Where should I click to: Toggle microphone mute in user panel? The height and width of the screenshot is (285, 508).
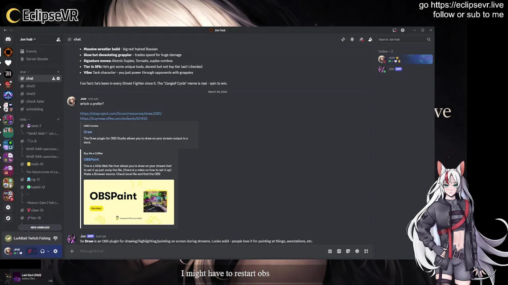coord(30,251)
